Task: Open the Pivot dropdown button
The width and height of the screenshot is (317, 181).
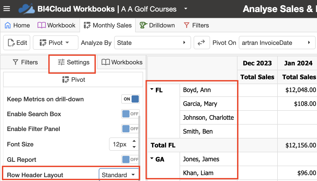Action: [56, 43]
